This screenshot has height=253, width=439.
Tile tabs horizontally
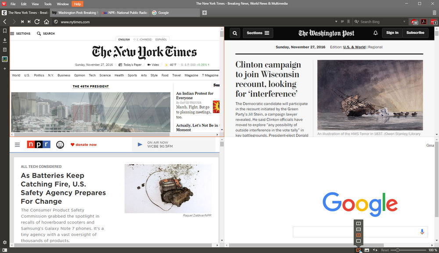coord(358,229)
